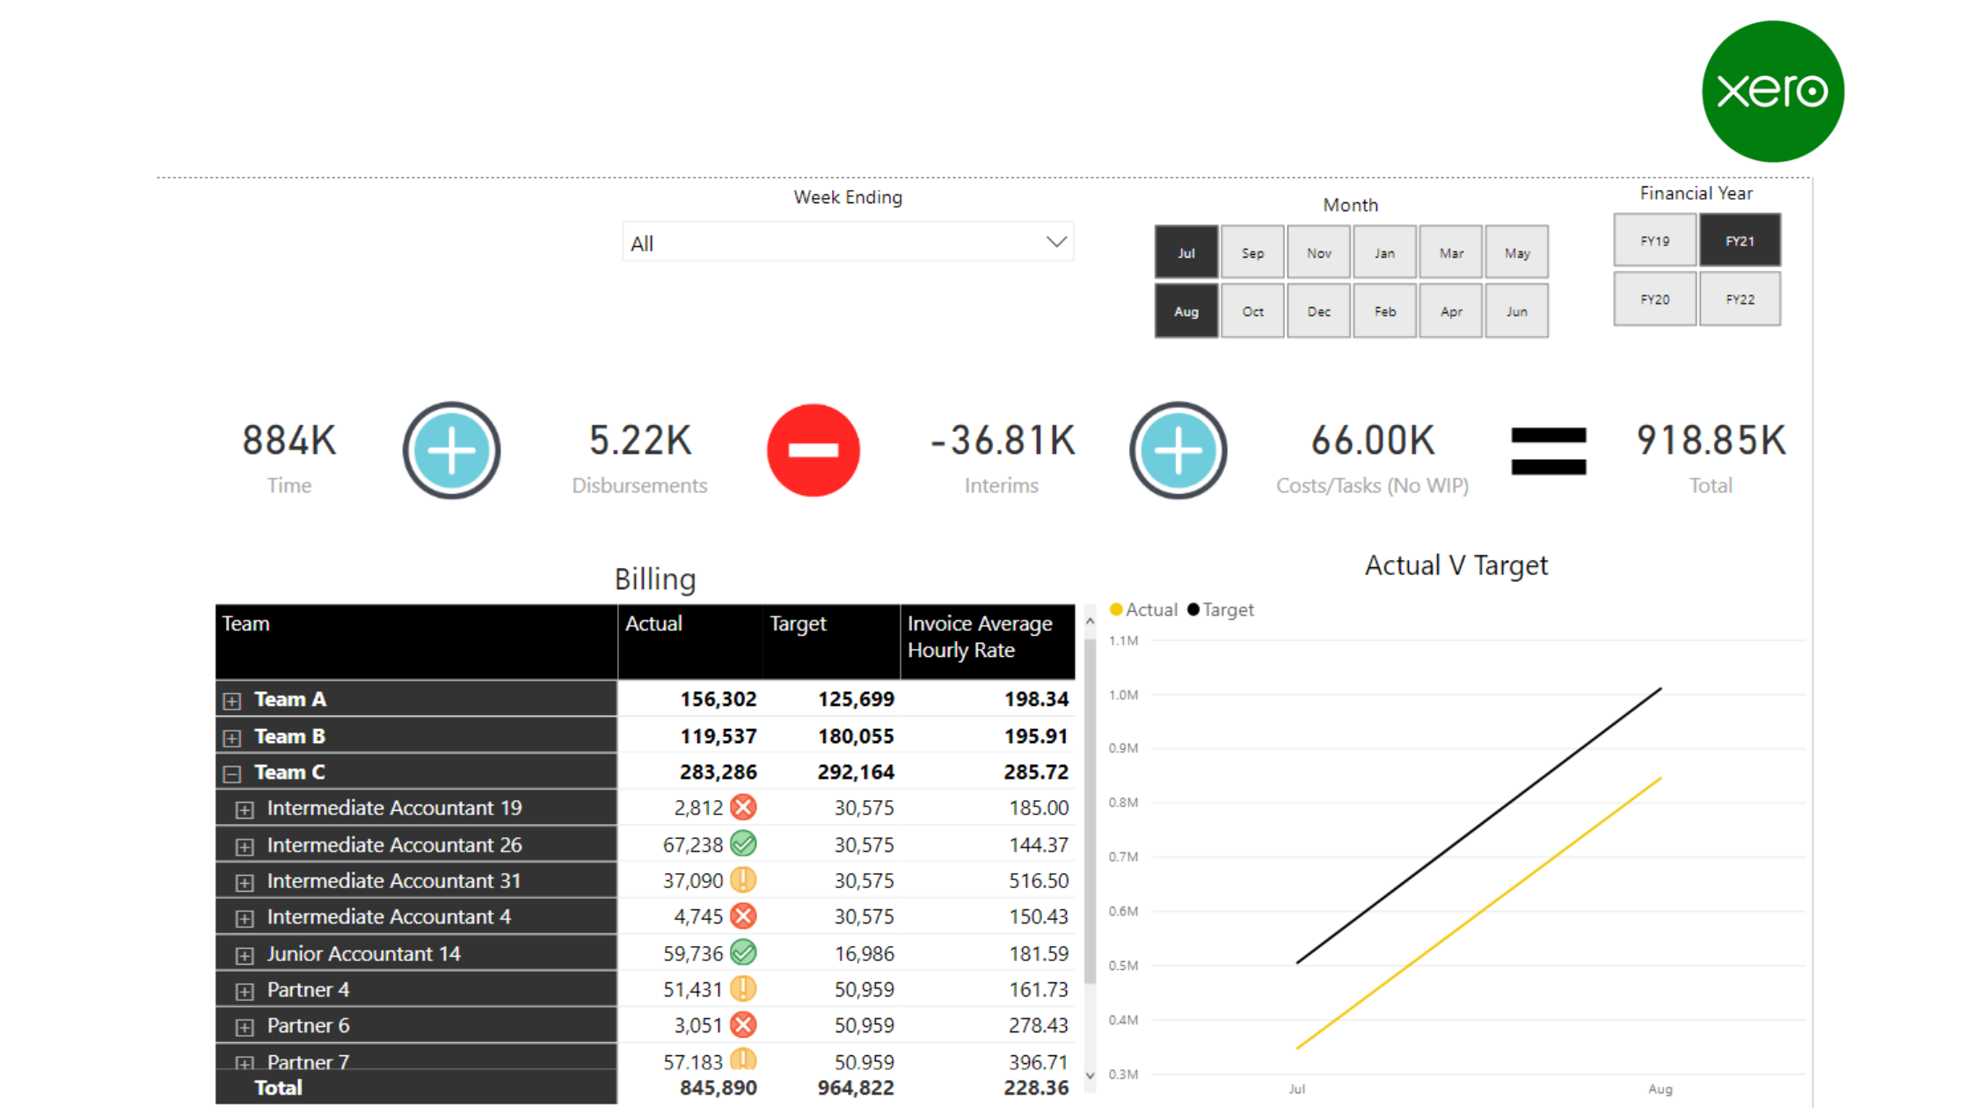
Task: Click the Total row label
Action: coord(278,1088)
